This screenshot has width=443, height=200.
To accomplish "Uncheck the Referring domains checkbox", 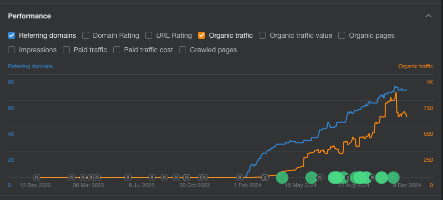I will pyautogui.click(x=12, y=35).
